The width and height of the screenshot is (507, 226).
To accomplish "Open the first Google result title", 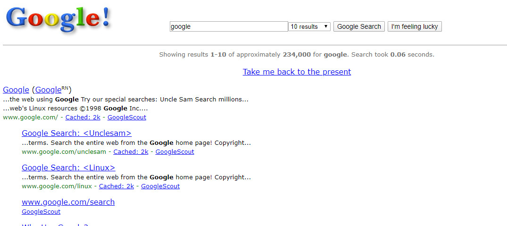I will 16,90.
